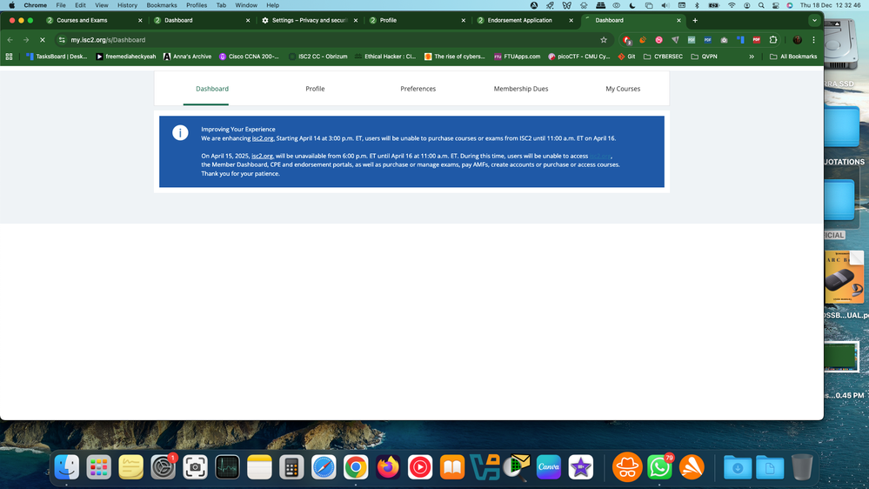Open Spotlight search in the menu bar

point(761,5)
